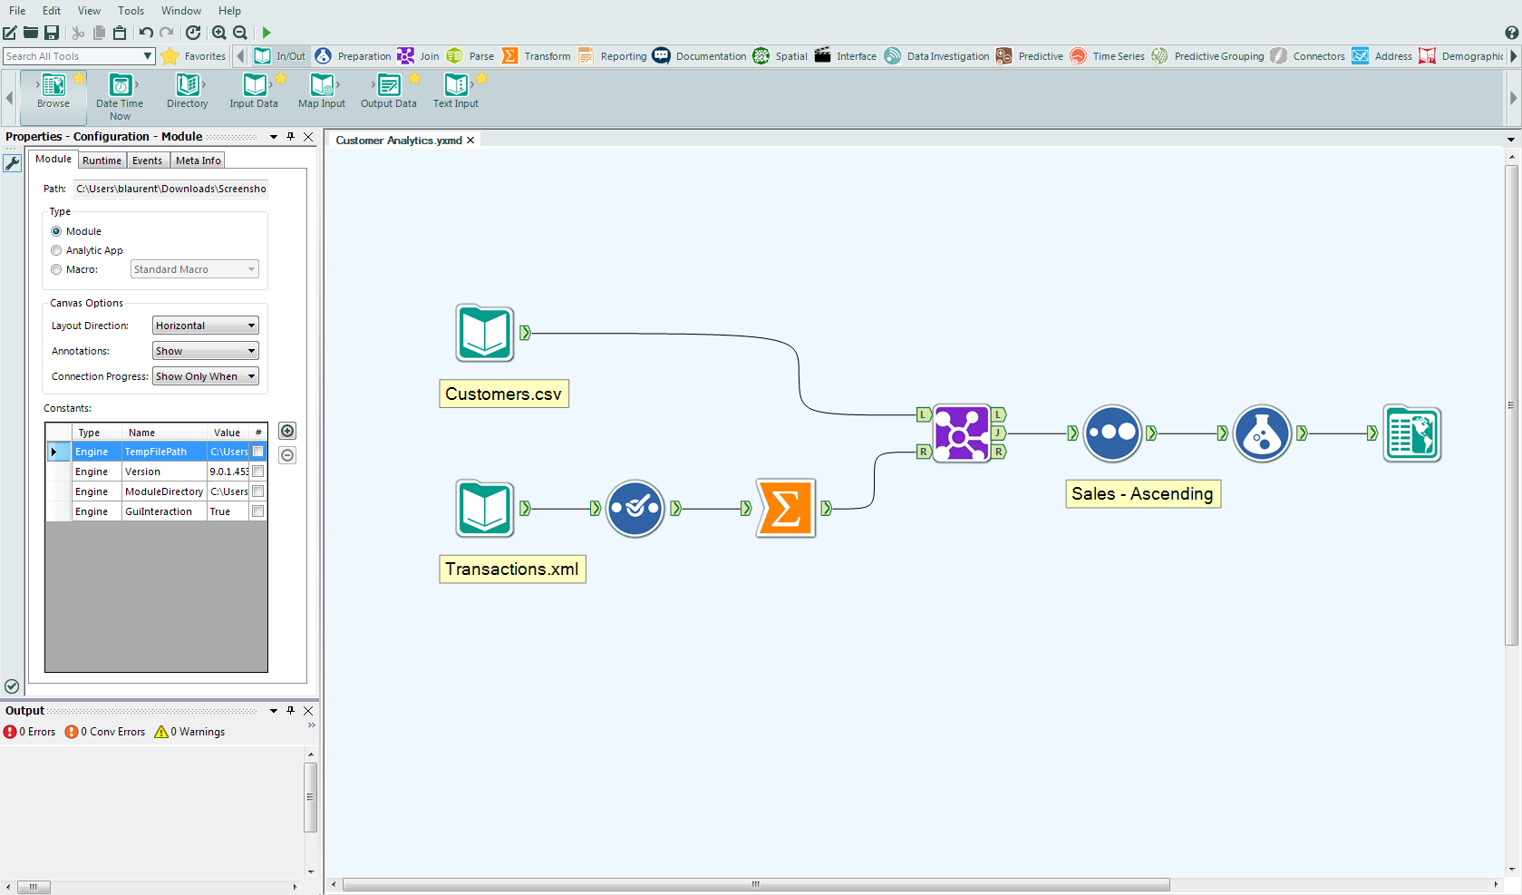Select the Summarize tool on the canvas
This screenshot has width=1522, height=895.
(785, 509)
